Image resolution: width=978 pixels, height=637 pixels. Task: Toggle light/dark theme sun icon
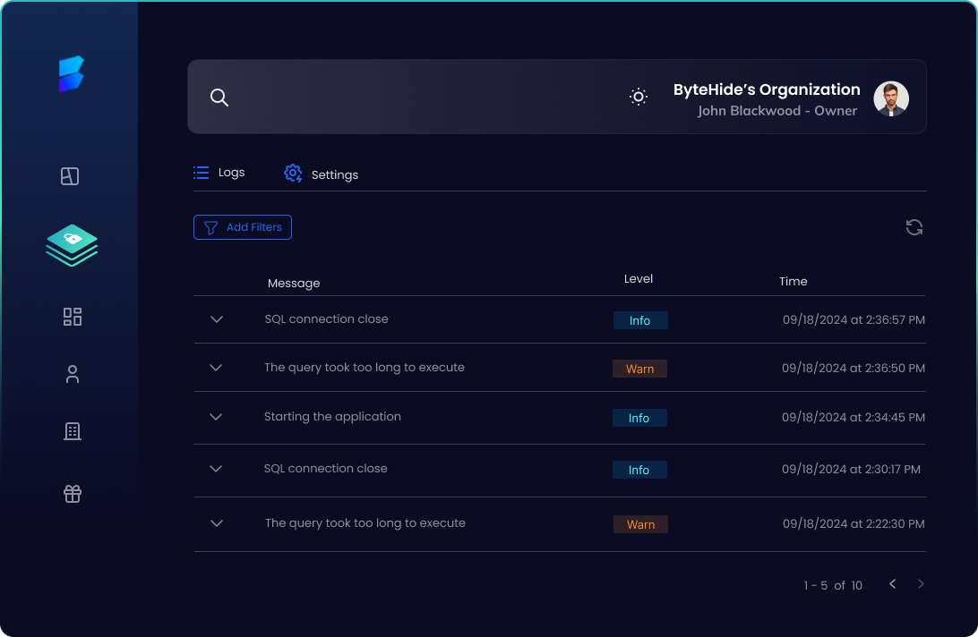click(x=638, y=97)
